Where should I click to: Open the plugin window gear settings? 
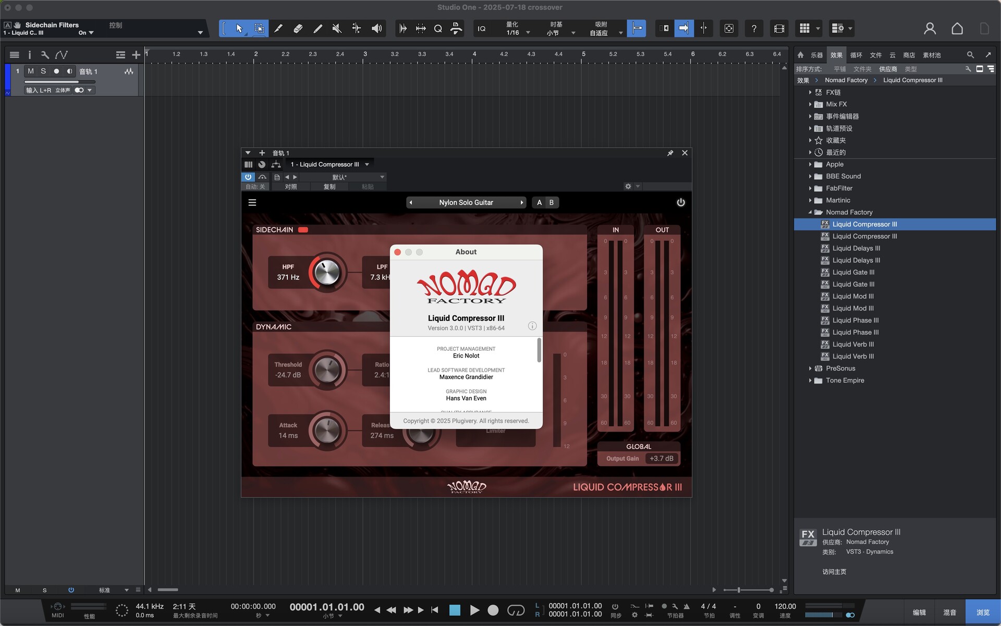[x=628, y=187]
